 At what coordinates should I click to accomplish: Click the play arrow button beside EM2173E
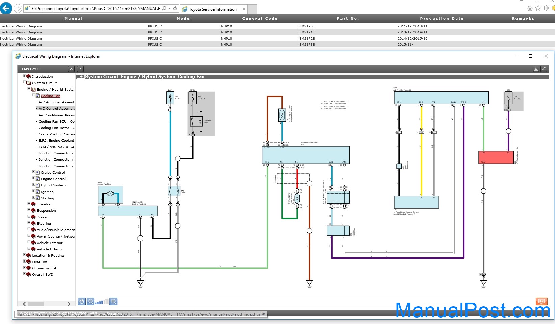(80, 69)
